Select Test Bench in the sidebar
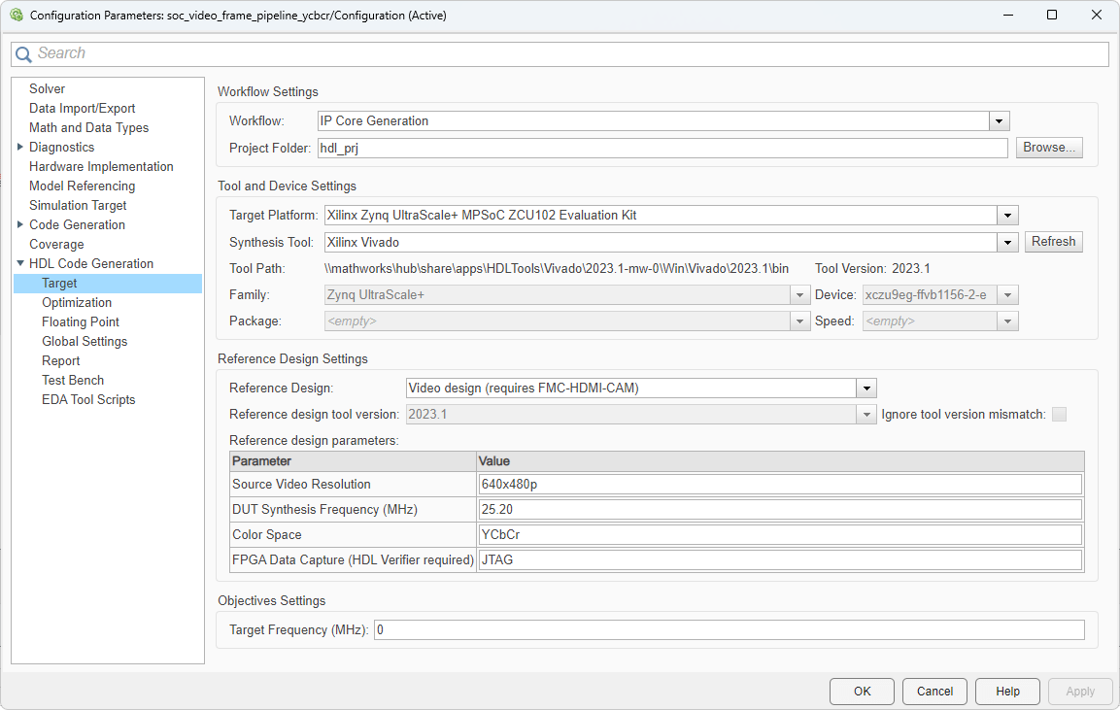 [x=73, y=380]
